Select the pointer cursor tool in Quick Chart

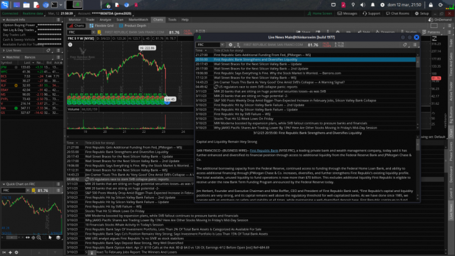[50, 238]
